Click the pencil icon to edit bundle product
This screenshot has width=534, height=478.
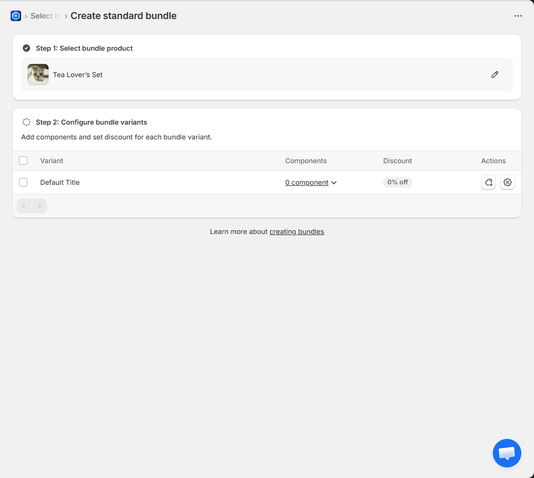494,74
